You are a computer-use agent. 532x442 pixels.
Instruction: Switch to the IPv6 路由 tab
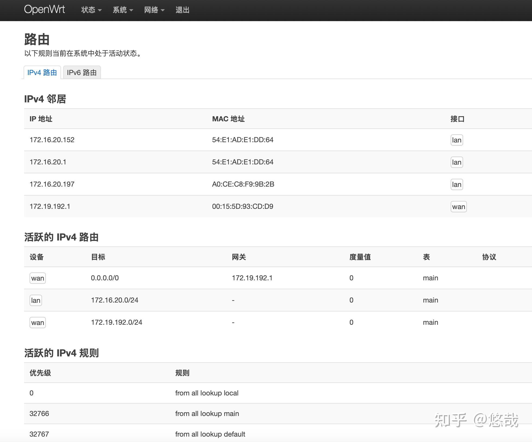(82, 72)
